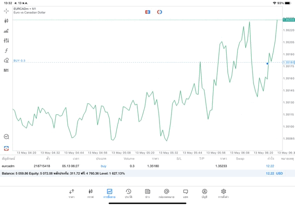The width and height of the screenshot is (295, 206).
Task: Click the circular red-blue icon above chart
Action: (x=159, y=12)
